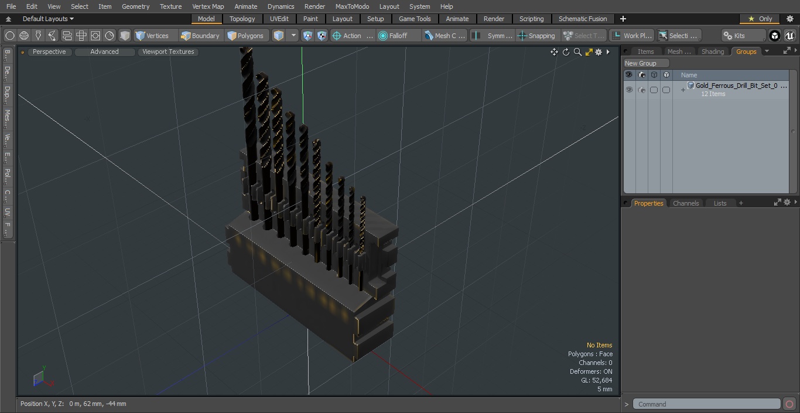Open Channels tab in properties panel

pyautogui.click(x=686, y=203)
